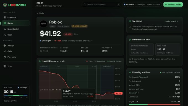
Task: Click the New York session timeline bar
Action: pos(16,95)
